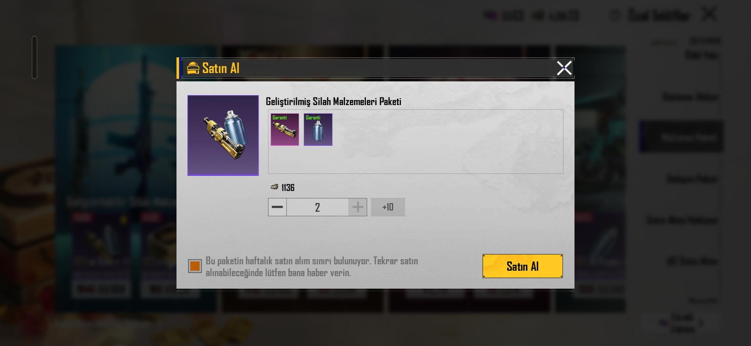Click the helmet icon beside Satın Al title
This screenshot has width=751, height=346.
coord(193,68)
